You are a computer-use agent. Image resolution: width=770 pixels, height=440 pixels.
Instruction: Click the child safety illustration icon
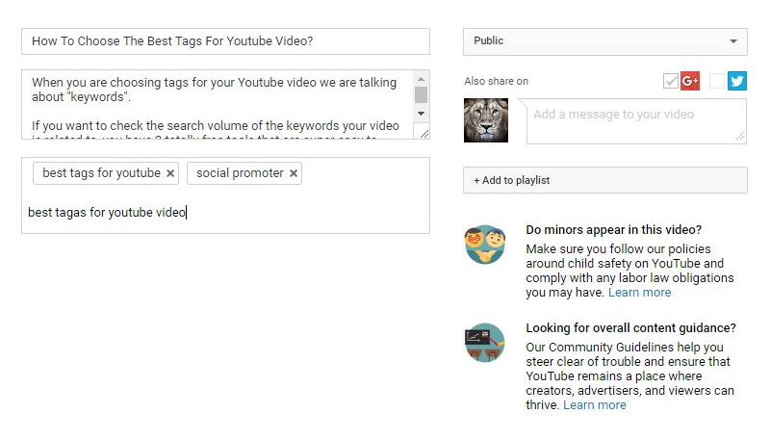click(485, 244)
